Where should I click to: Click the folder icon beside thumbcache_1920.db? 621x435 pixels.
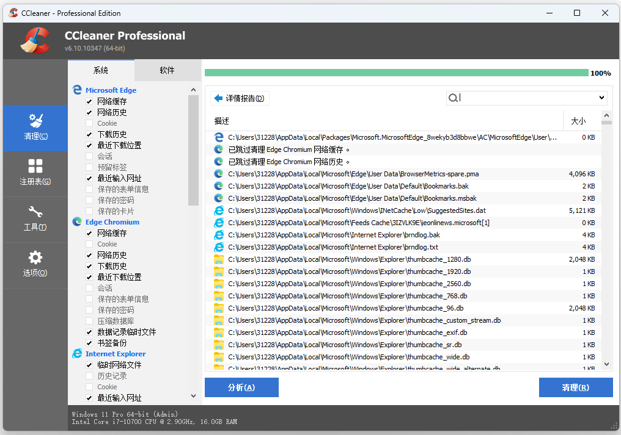[x=219, y=272]
